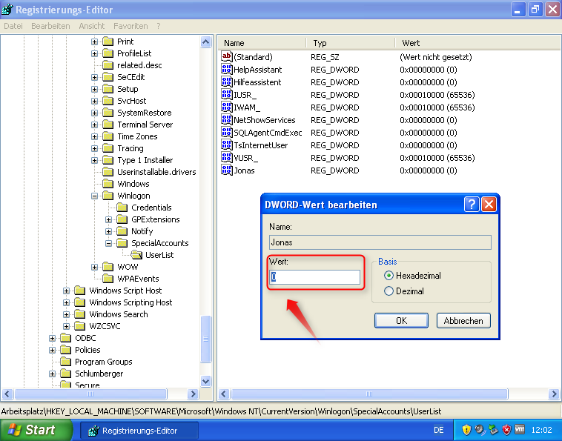The image size is (562, 441).
Task: Select the Windows Search tree item
Action: [x=119, y=314]
